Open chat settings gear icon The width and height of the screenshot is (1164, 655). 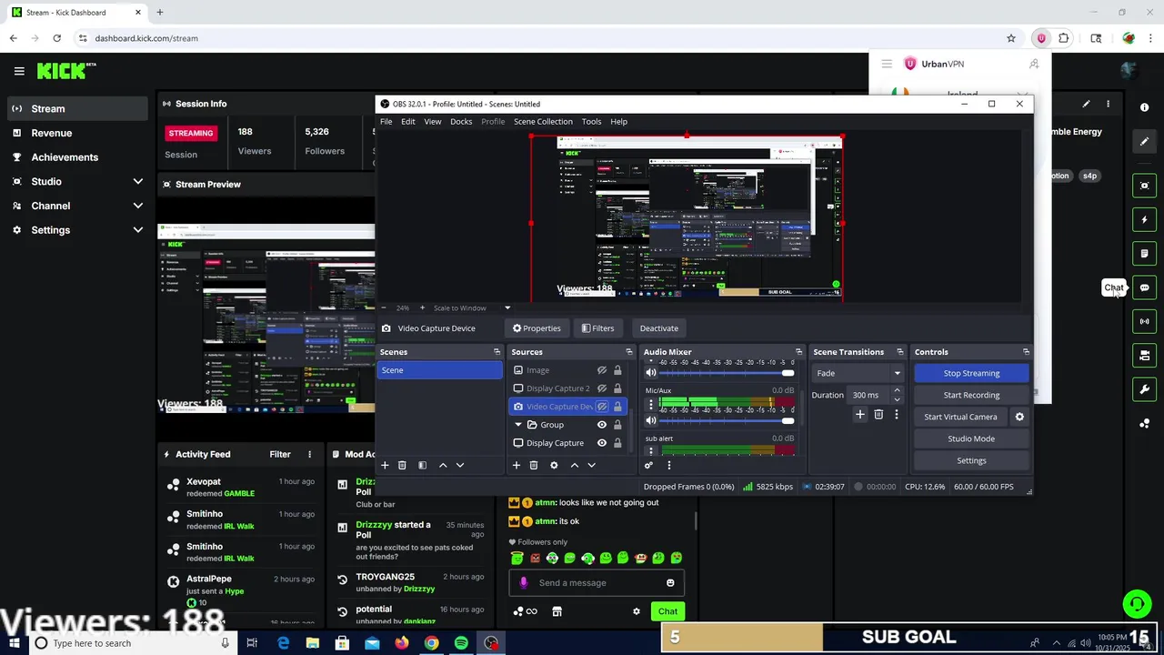[637, 611]
